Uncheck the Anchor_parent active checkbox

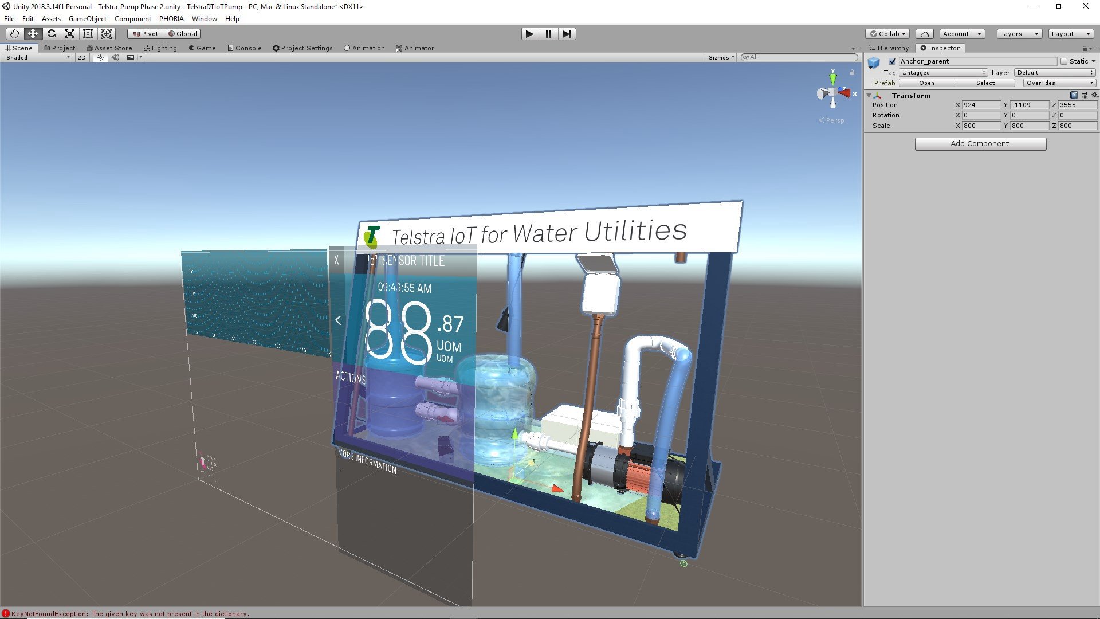coord(892,61)
